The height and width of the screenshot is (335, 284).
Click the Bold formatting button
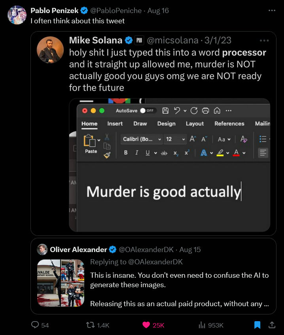point(126,152)
